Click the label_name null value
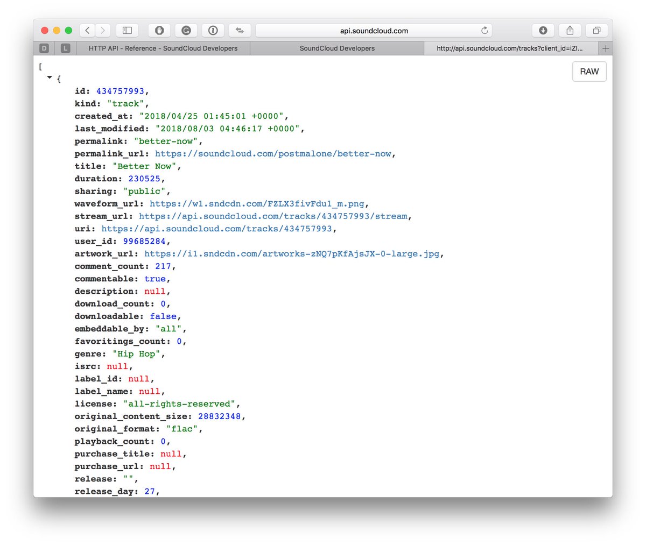The height and width of the screenshot is (545, 646). tap(150, 392)
